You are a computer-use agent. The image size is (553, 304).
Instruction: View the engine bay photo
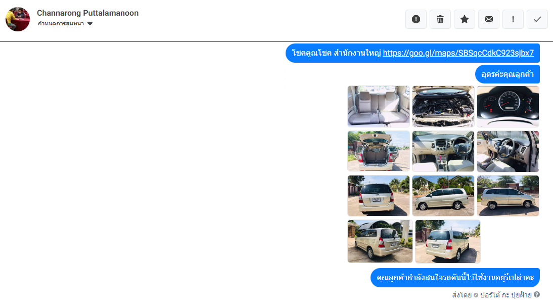tap(443, 106)
